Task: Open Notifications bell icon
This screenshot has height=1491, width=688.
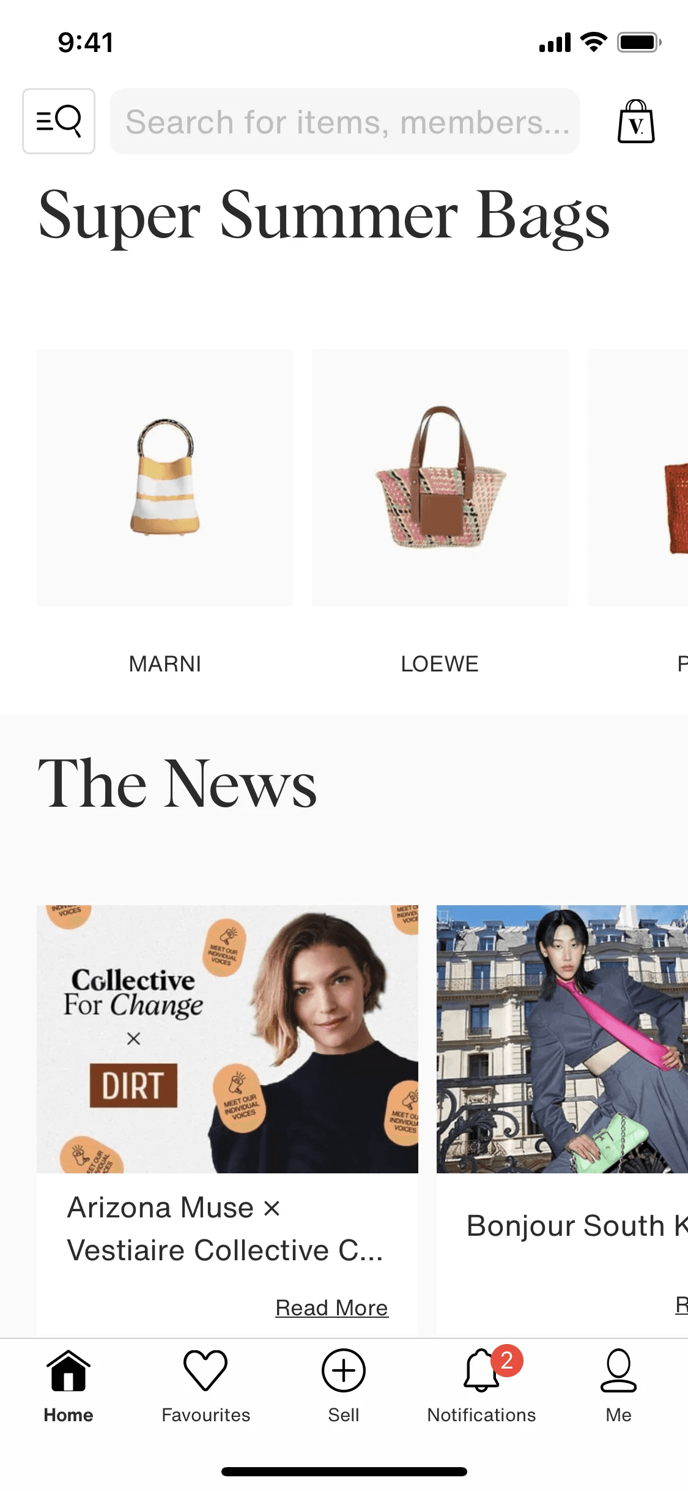Action: click(x=481, y=1370)
